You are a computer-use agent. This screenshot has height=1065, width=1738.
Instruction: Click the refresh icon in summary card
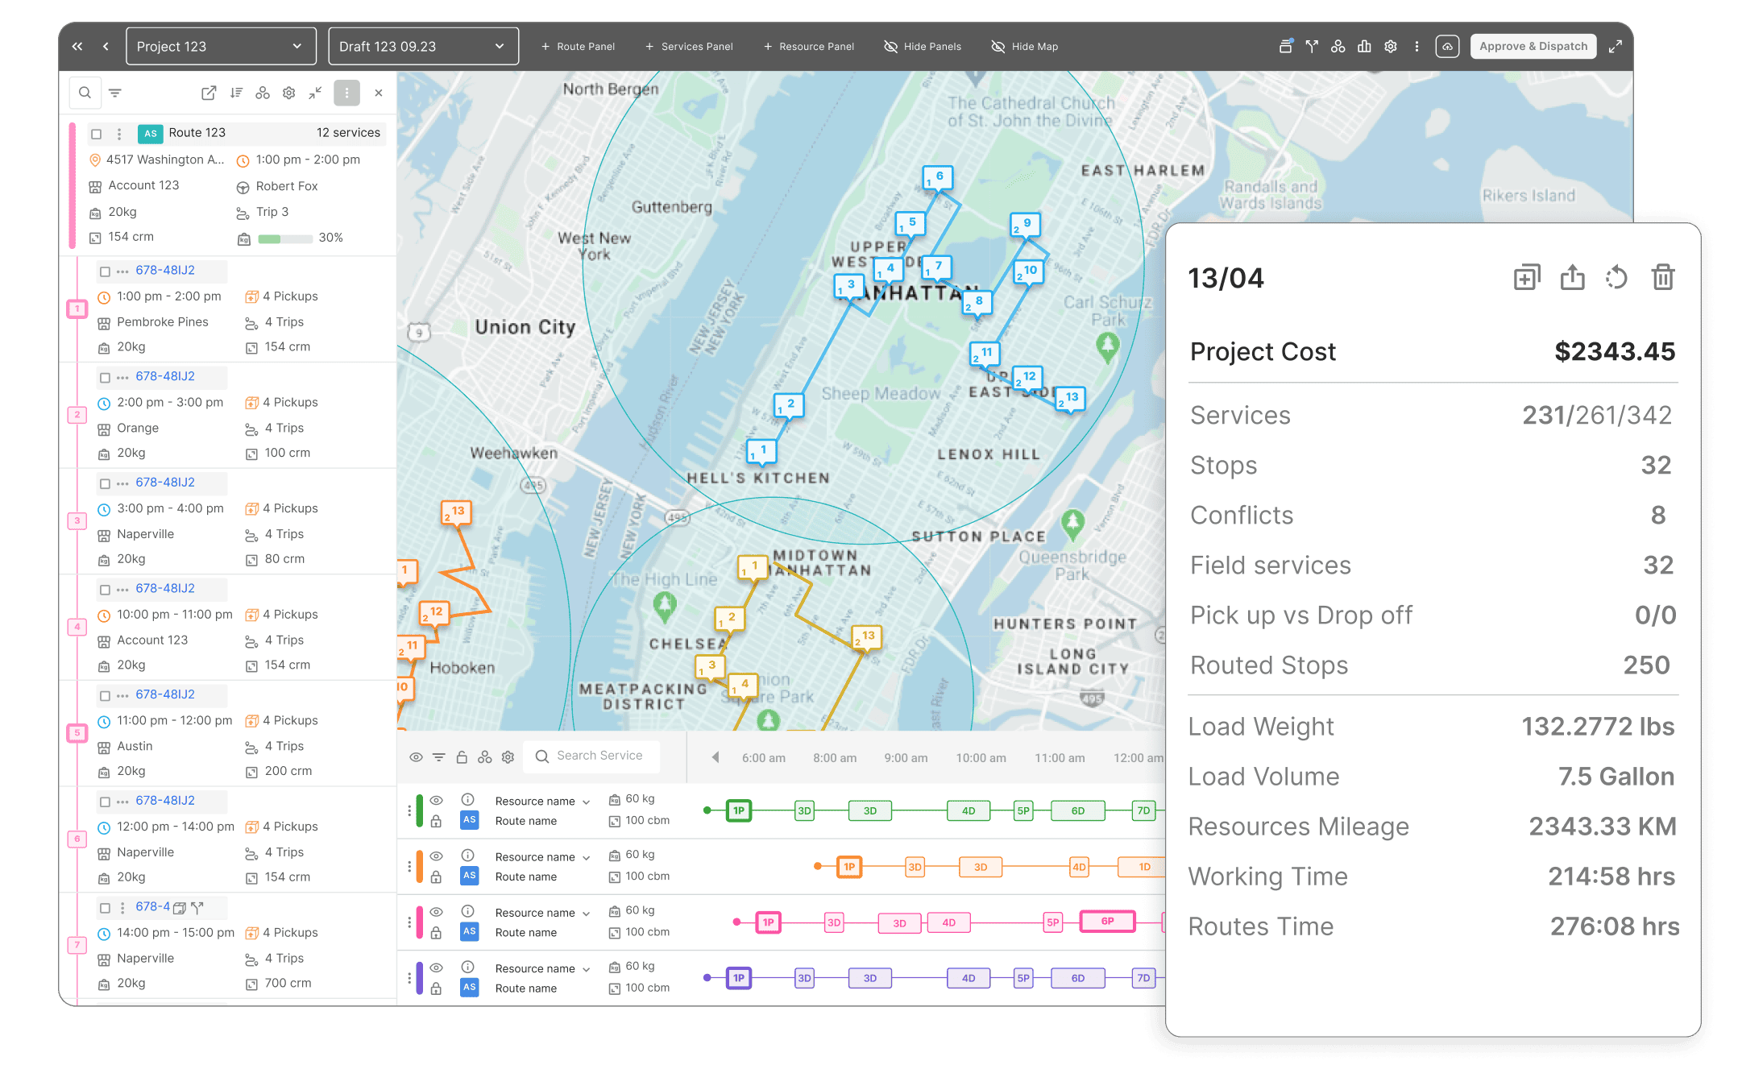(1616, 278)
